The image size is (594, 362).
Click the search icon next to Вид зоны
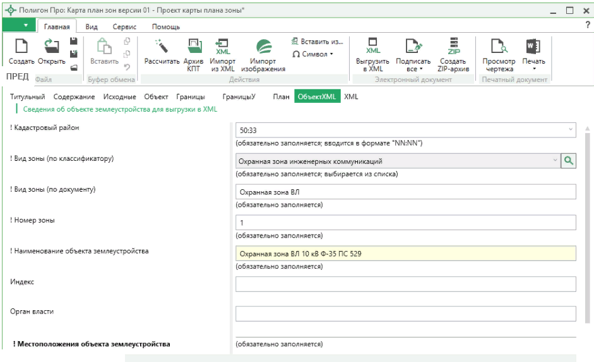pos(569,161)
